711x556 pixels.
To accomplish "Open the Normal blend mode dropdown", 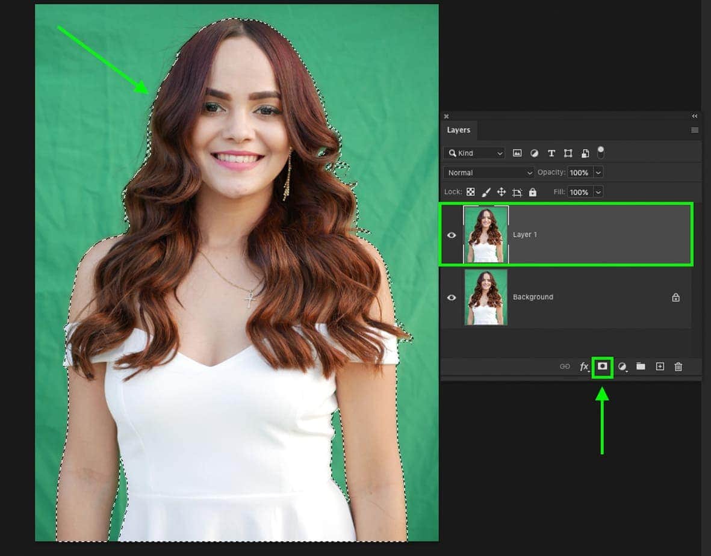I will pos(488,173).
